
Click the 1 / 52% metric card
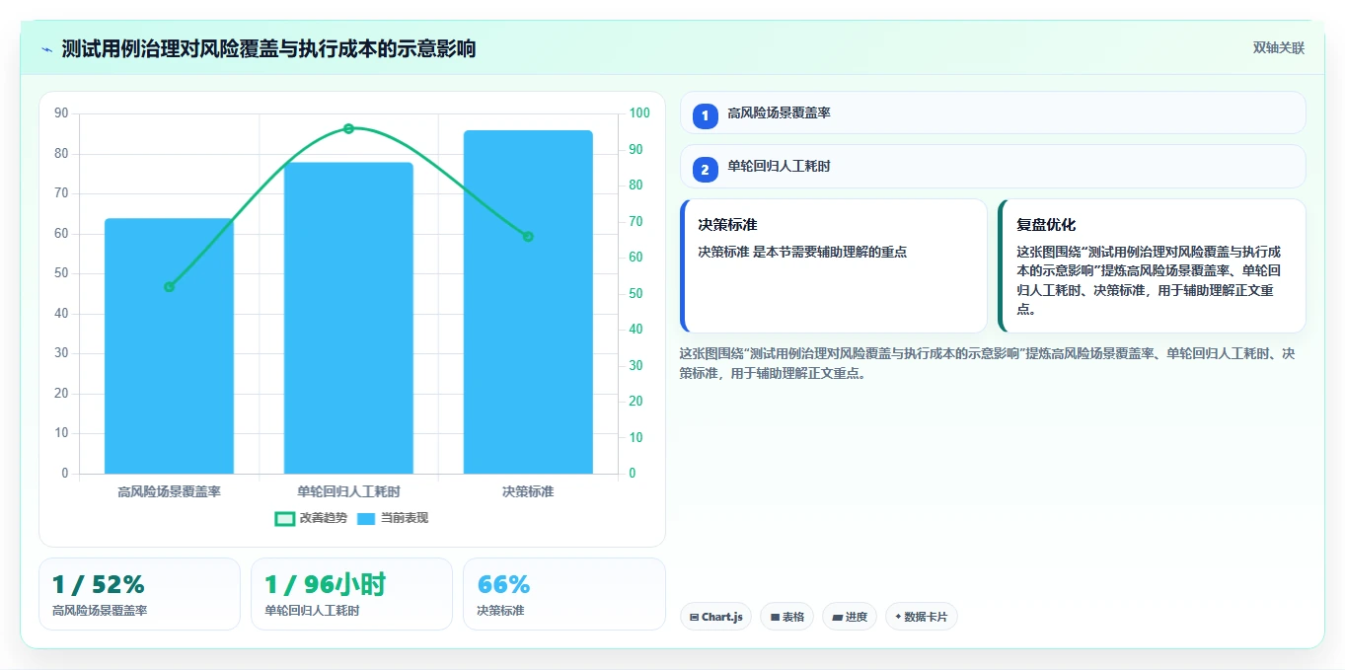pyautogui.click(x=139, y=594)
